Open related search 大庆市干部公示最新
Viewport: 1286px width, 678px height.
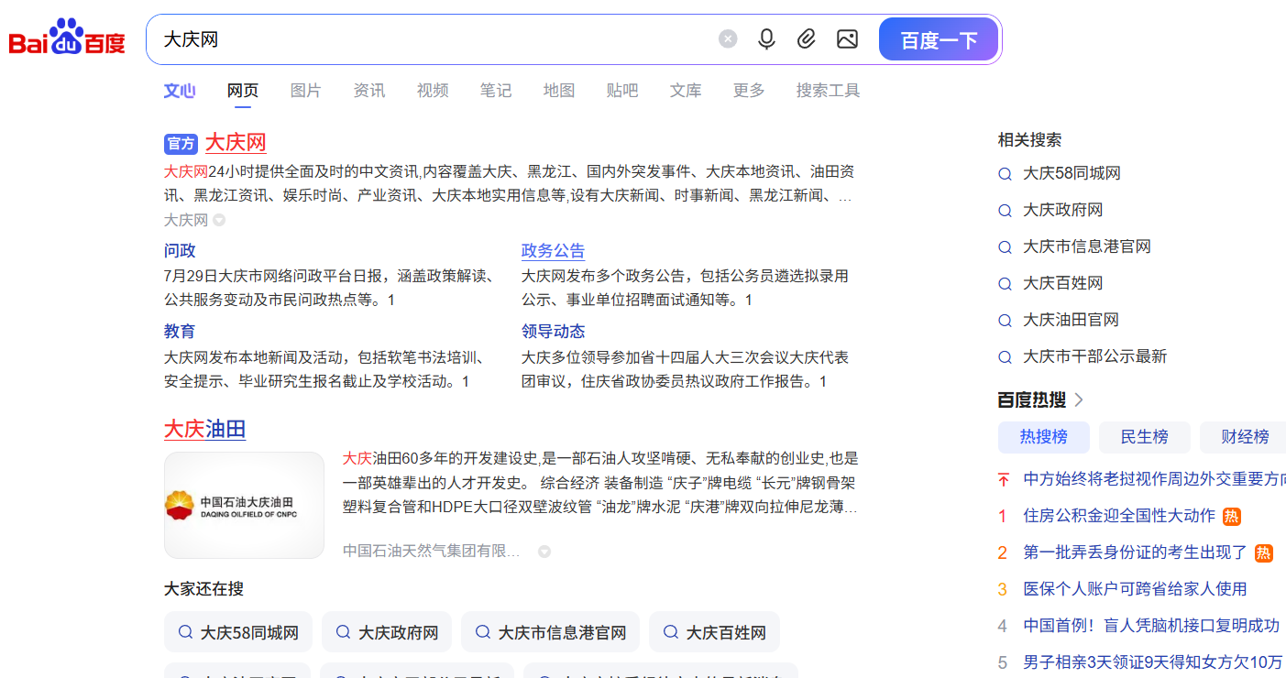coord(1095,356)
